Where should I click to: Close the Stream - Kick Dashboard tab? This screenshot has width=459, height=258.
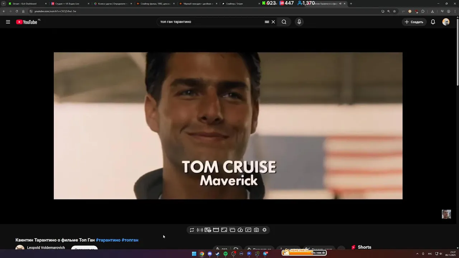[x=46, y=4]
